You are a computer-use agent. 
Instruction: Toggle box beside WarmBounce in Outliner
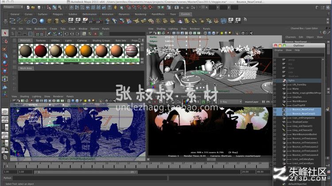click(x=274, y=101)
